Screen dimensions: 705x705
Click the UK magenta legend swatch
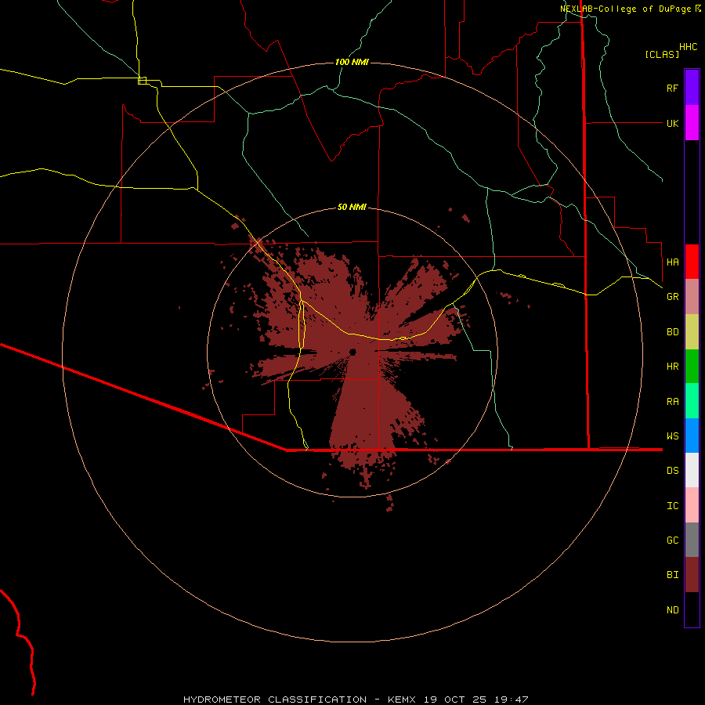click(692, 123)
